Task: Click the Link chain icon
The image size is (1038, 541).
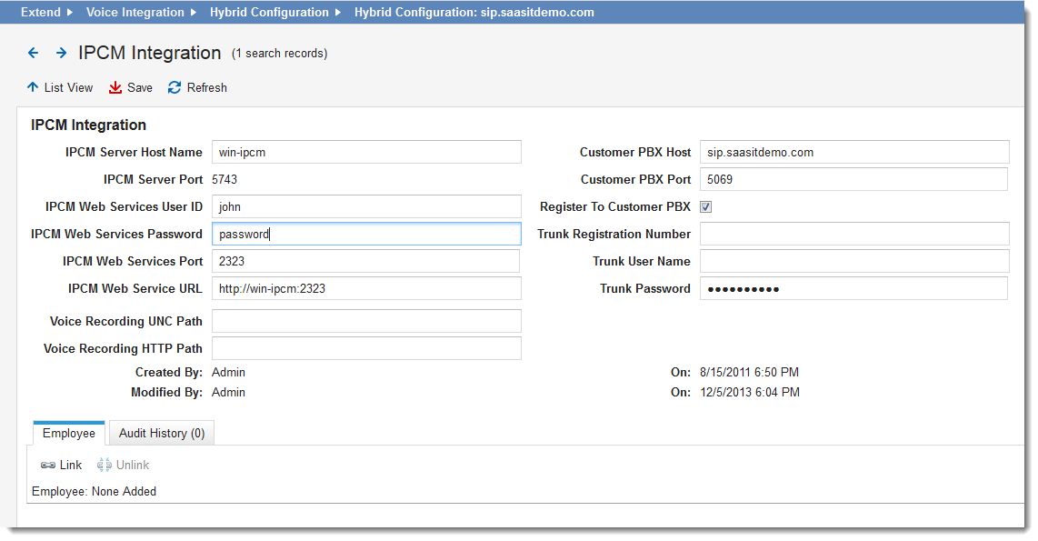Action: tap(48, 466)
